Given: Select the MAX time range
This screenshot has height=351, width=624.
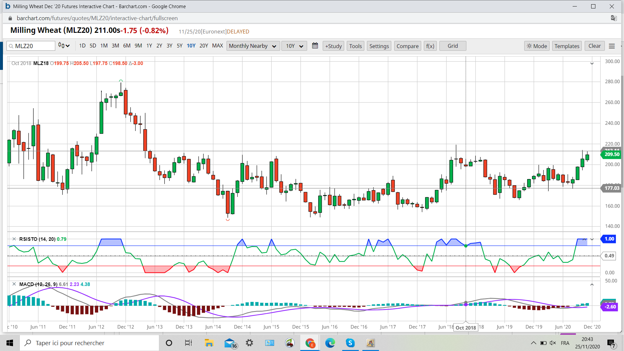Looking at the screenshot, I should click(217, 45).
